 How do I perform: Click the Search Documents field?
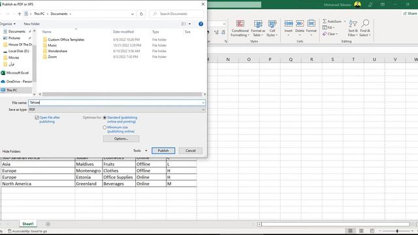176,14
